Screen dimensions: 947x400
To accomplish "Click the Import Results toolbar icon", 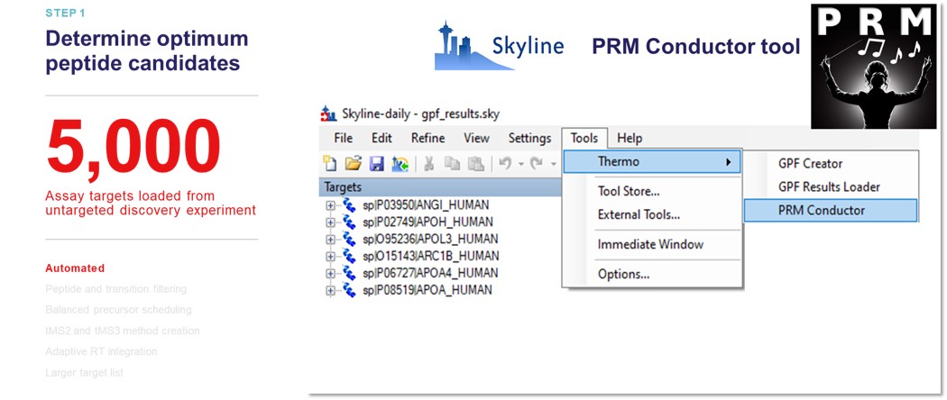I will (400, 163).
